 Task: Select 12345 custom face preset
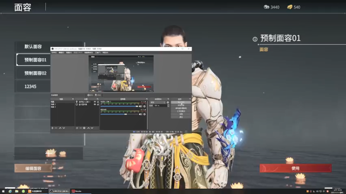click(x=33, y=87)
